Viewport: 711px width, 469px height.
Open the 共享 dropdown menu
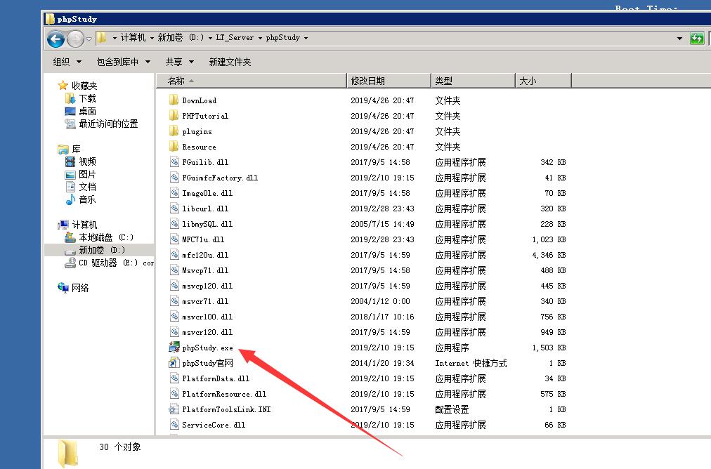point(179,62)
